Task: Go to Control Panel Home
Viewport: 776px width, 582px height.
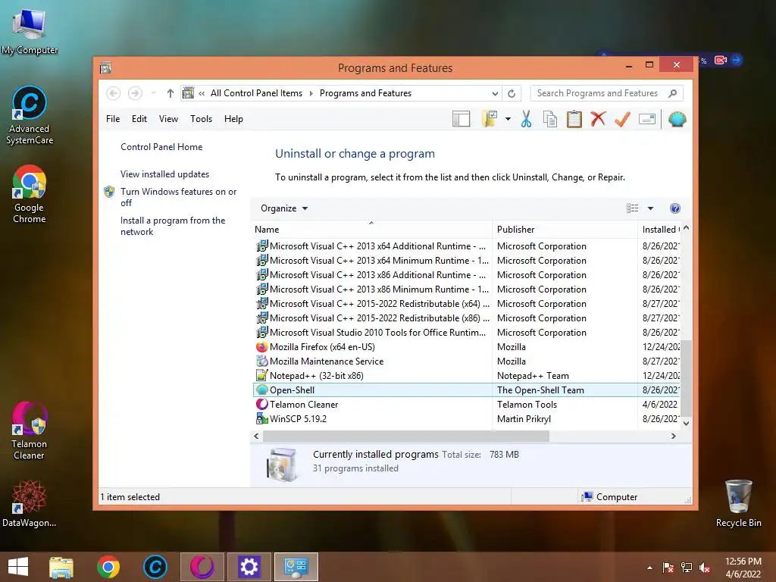Action: click(161, 147)
